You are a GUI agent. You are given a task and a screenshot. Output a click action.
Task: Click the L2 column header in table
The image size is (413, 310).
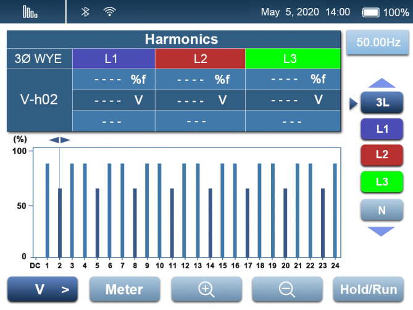200,59
